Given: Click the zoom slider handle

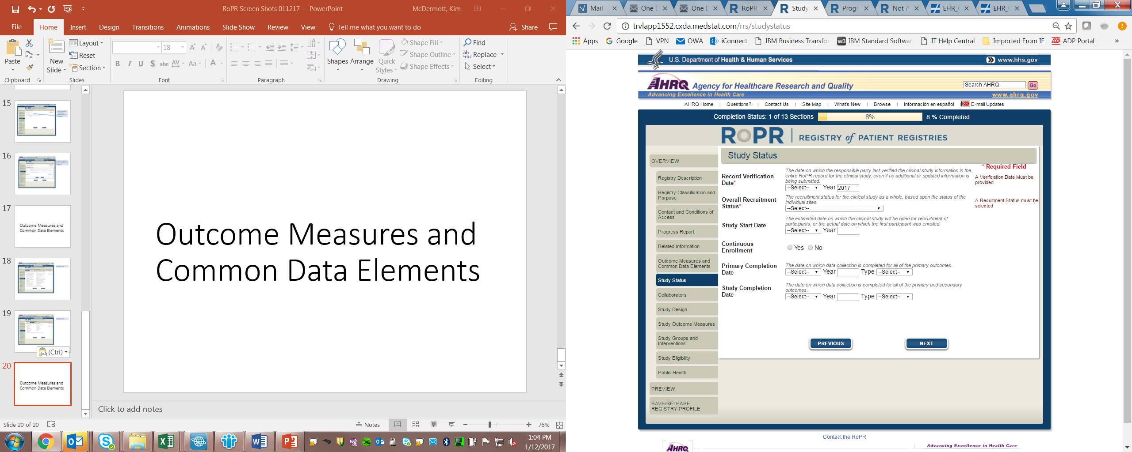Looking at the screenshot, I should [x=490, y=425].
